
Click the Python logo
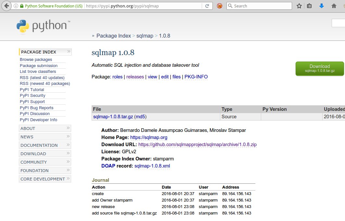click(43, 26)
